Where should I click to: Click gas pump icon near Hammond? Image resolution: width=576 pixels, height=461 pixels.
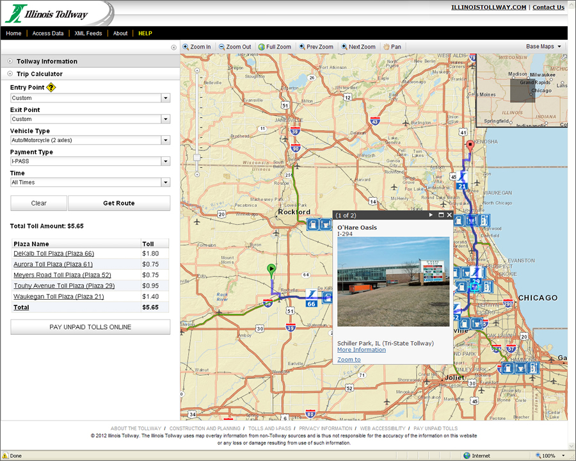point(508,368)
